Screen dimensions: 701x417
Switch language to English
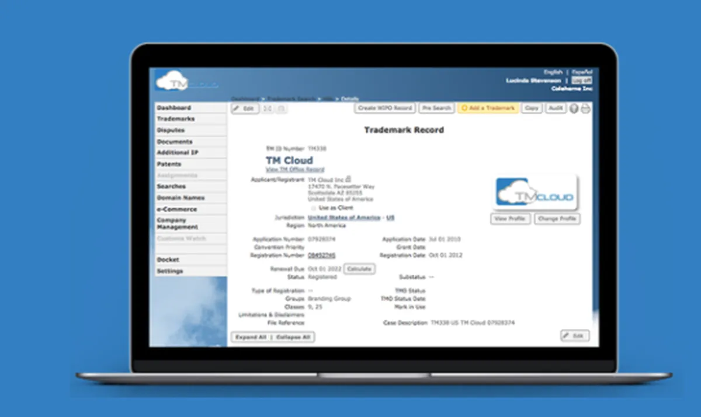[553, 72]
